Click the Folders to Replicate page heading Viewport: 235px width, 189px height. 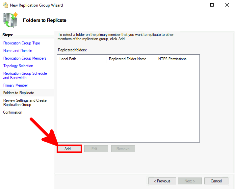(44, 20)
